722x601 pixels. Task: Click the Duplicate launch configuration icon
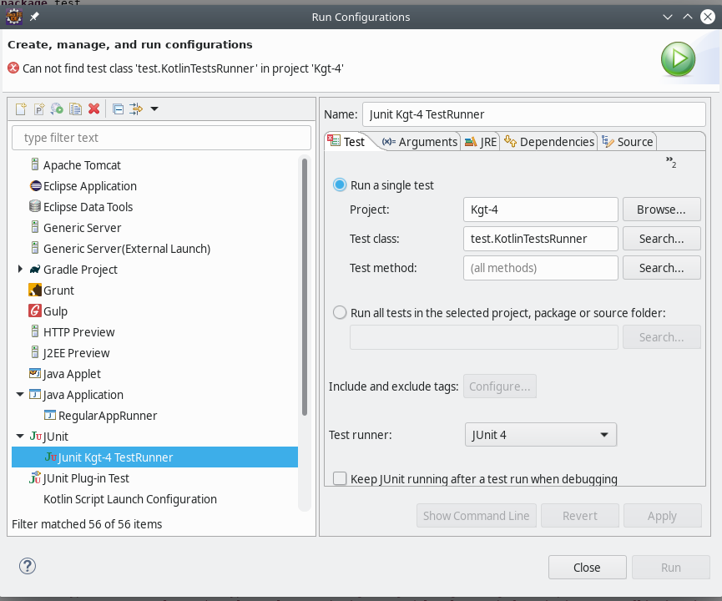pyautogui.click(x=75, y=109)
